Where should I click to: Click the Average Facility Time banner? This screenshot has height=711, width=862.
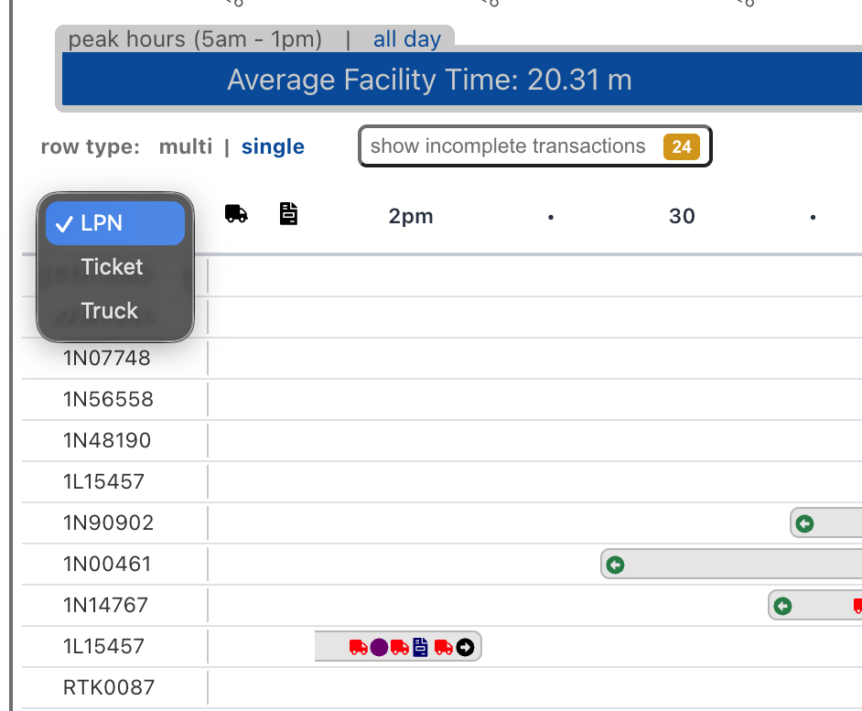tap(428, 80)
